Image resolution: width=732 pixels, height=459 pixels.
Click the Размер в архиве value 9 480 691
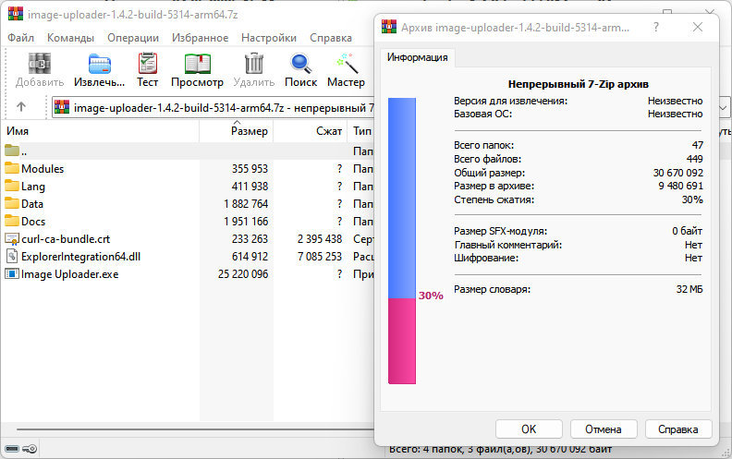pos(680,186)
